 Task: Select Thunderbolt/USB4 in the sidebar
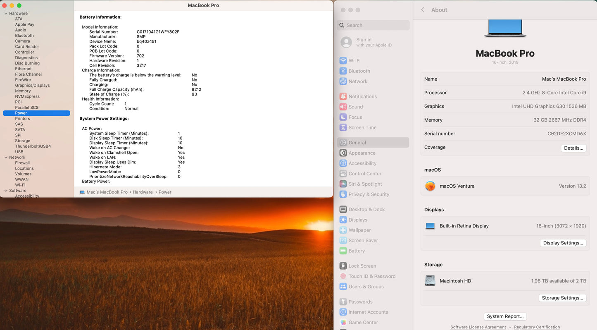coord(33,146)
